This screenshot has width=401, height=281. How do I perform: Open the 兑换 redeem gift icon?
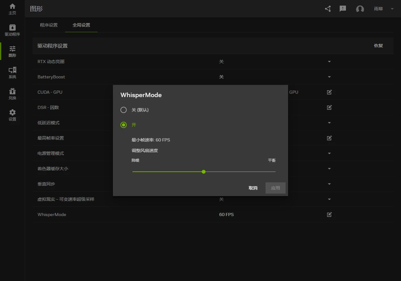tap(12, 94)
